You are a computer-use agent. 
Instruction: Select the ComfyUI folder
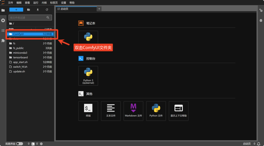(x=30, y=34)
